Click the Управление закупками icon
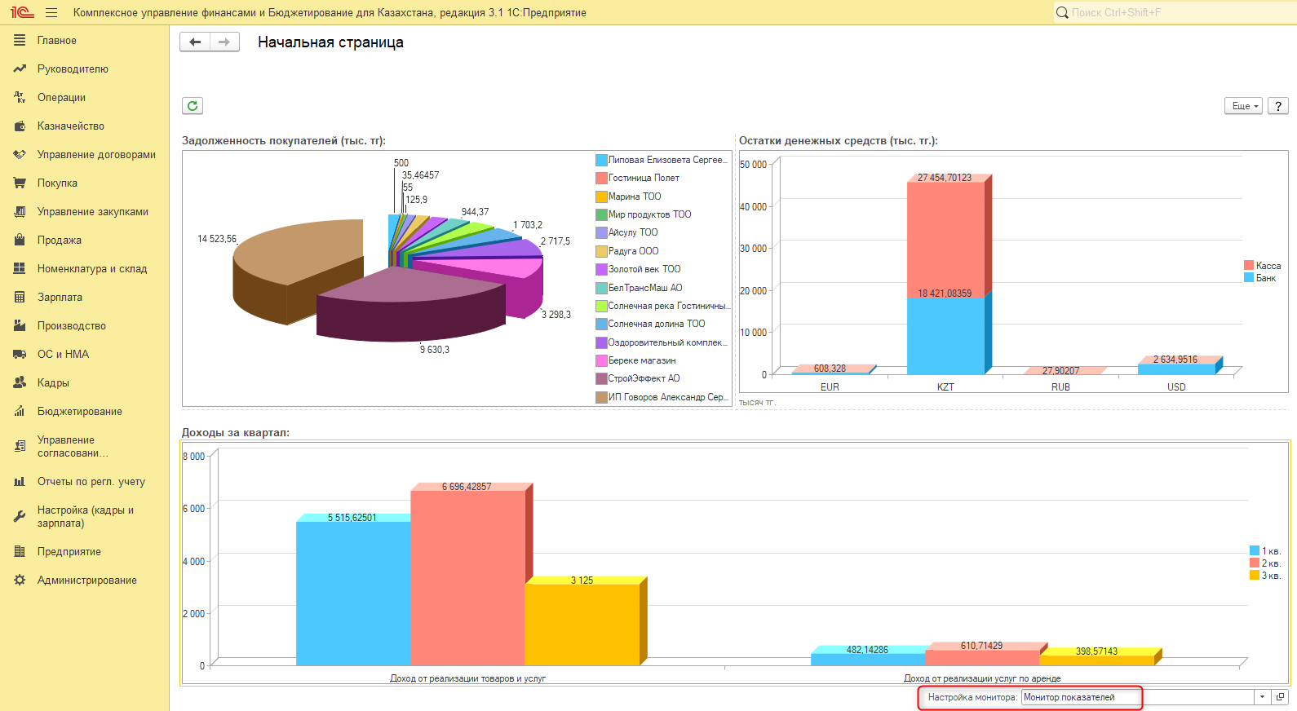Viewport: 1297px width, 711px height. pyautogui.click(x=20, y=211)
